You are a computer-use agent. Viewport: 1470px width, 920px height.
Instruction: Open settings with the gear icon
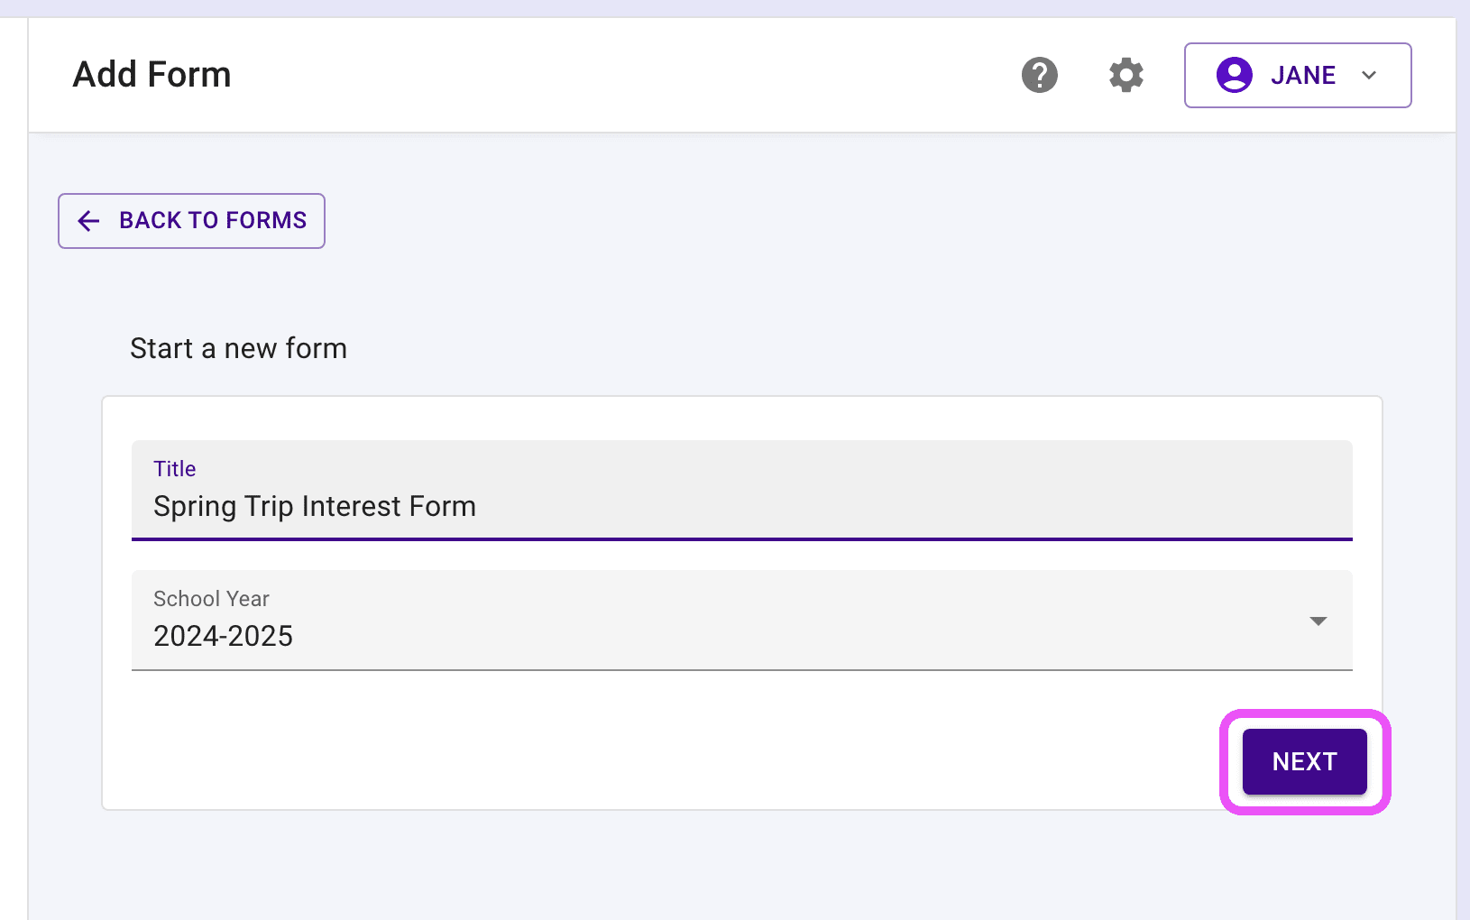[1125, 75]
